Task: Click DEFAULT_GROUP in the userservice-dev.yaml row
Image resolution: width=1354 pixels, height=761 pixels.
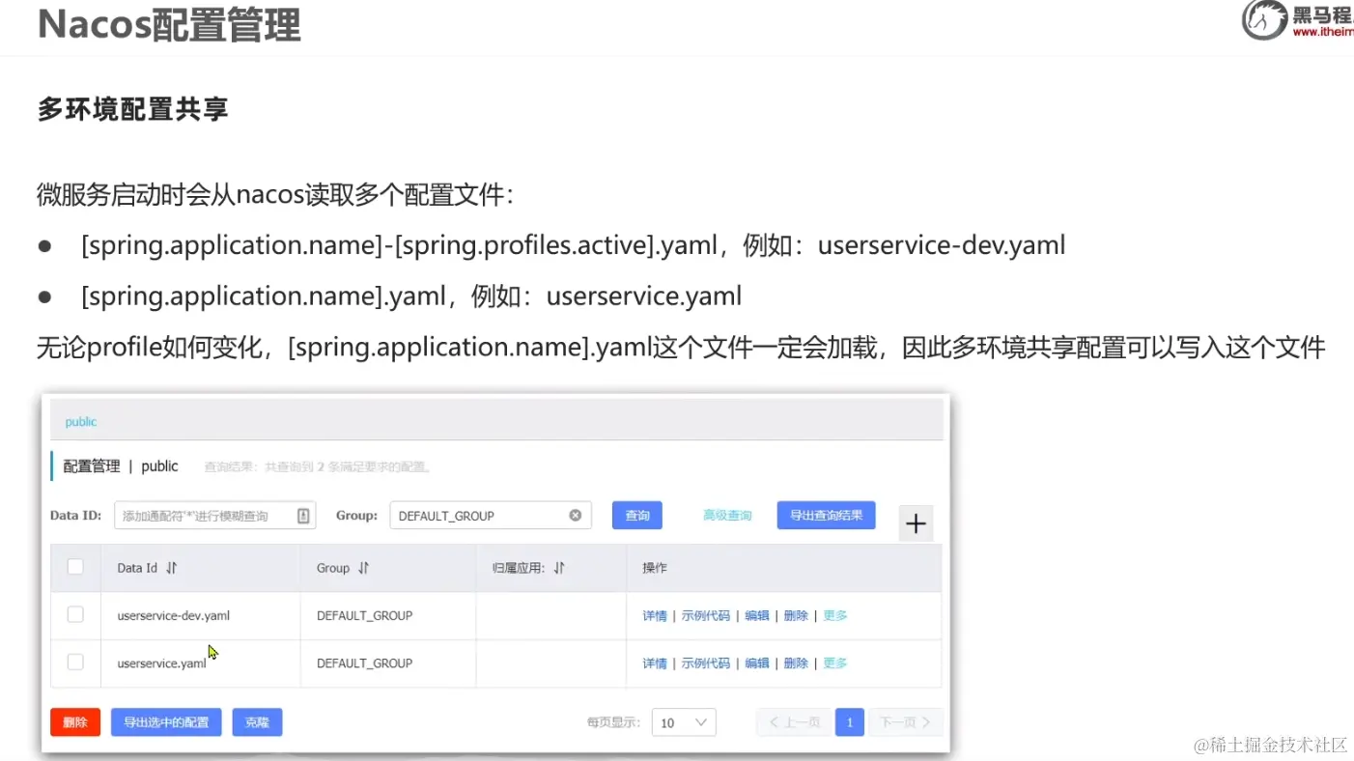Action: tap(364, 615)
